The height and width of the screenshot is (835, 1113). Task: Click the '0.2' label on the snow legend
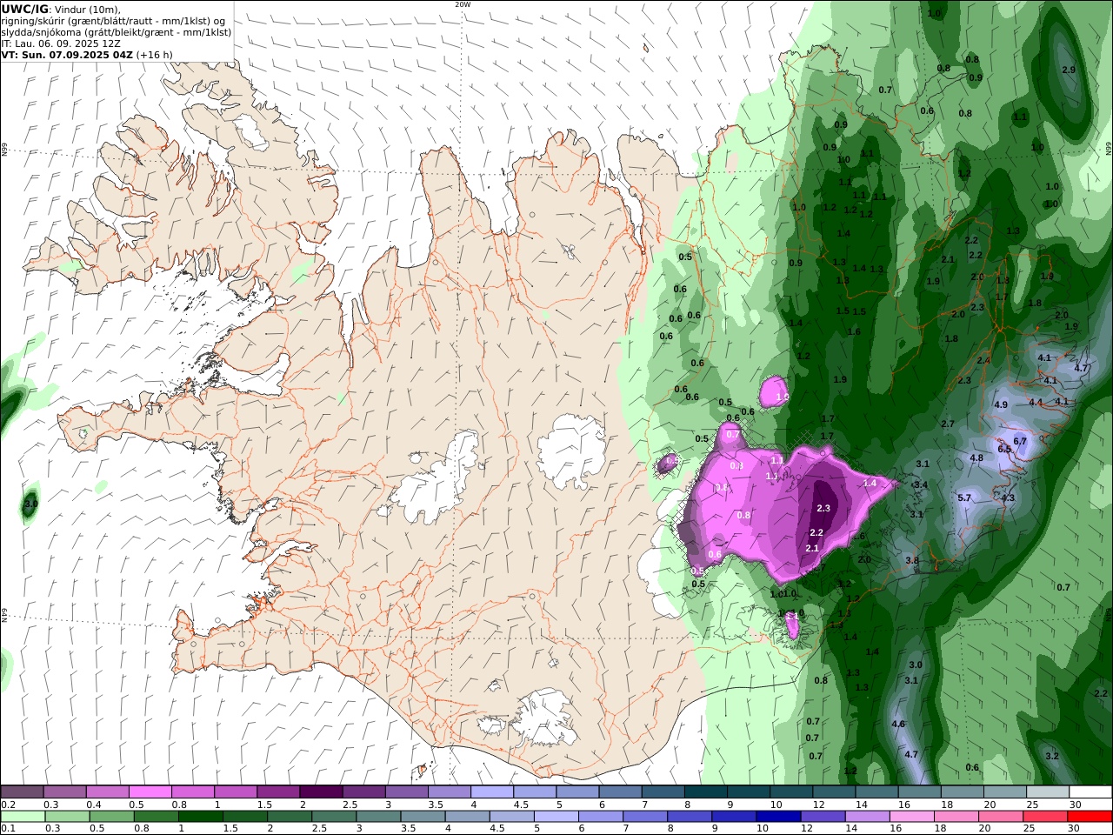click(x=7, y=805)
